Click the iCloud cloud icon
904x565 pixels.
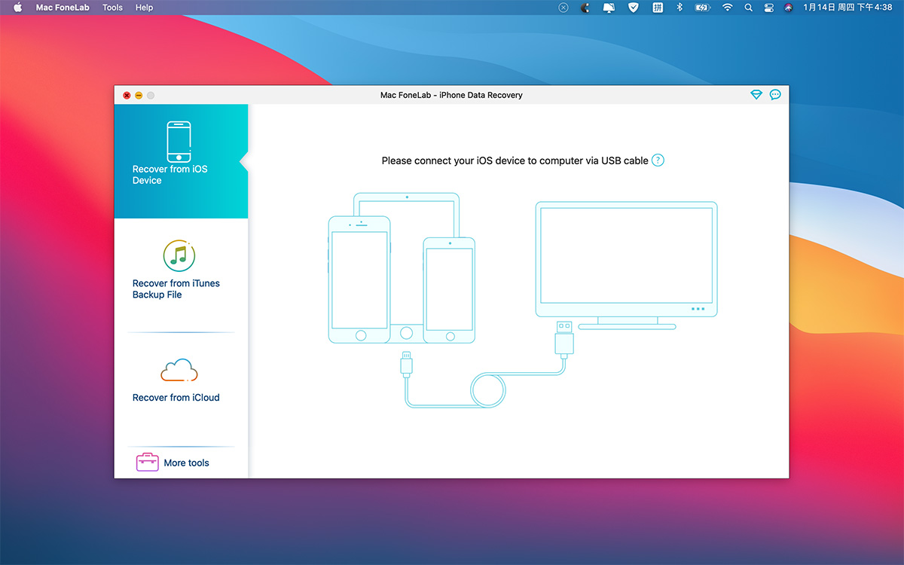179,371
